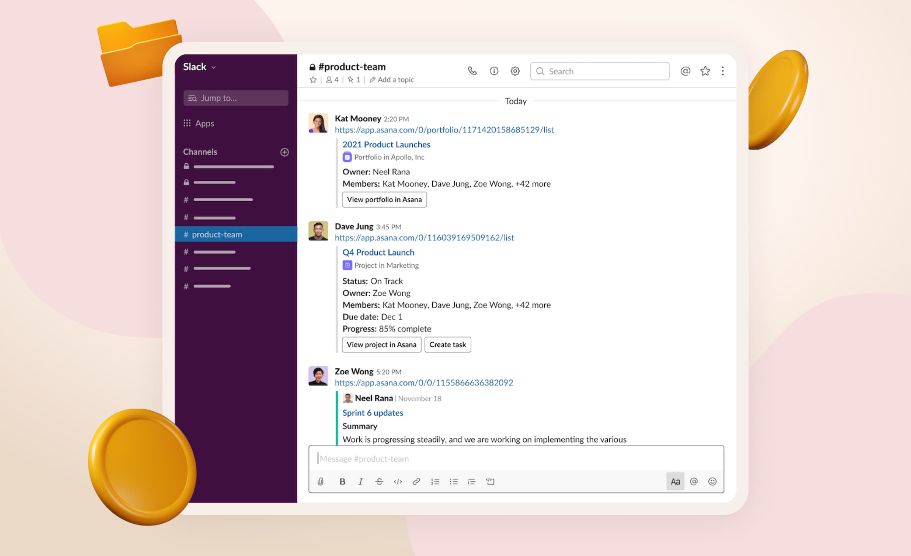Insert a code block
The image size is (911, 556).
490,482
